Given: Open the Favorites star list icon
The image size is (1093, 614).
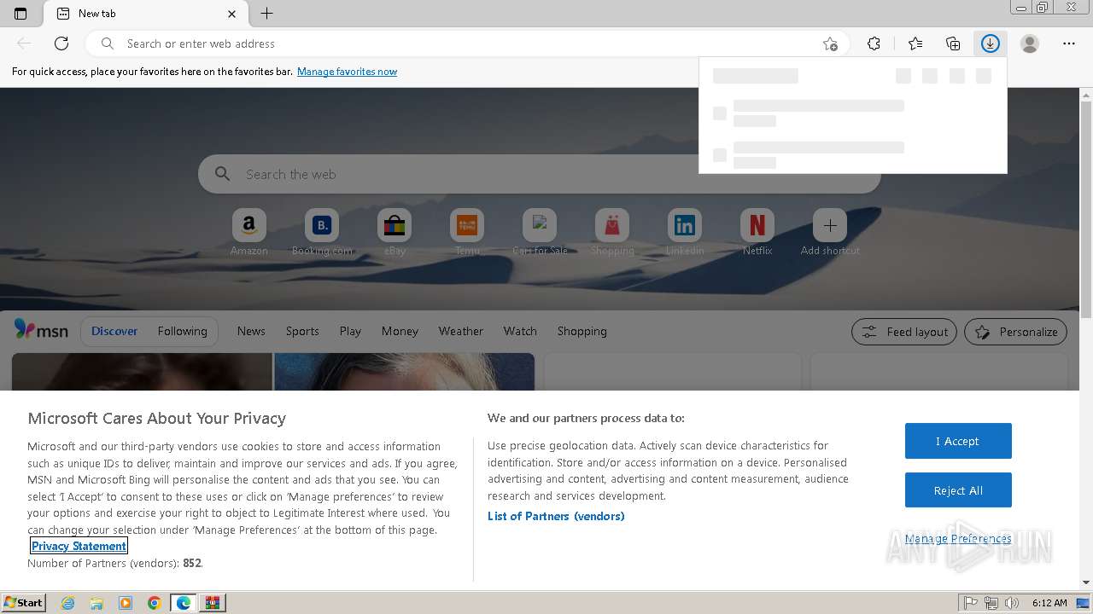Looking at the screenshot, I should (x=915, y=43).
